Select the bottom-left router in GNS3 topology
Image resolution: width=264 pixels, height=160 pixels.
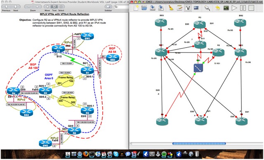(162, 121)
